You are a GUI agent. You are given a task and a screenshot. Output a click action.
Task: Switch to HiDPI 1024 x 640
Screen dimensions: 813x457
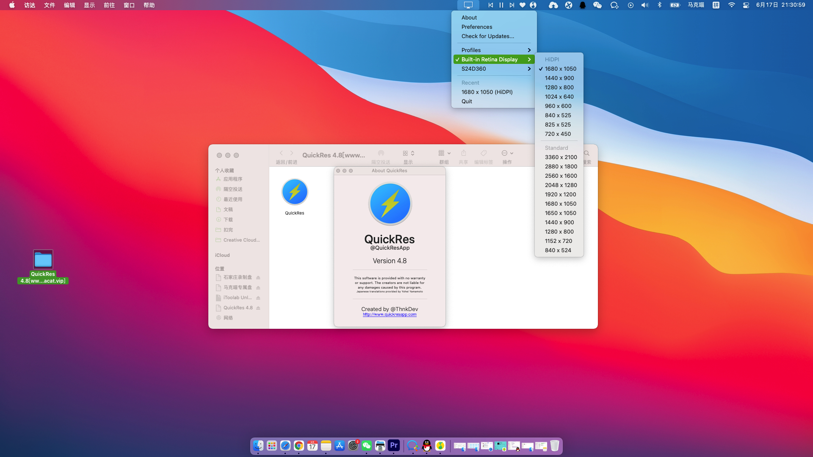pos(559,96)
